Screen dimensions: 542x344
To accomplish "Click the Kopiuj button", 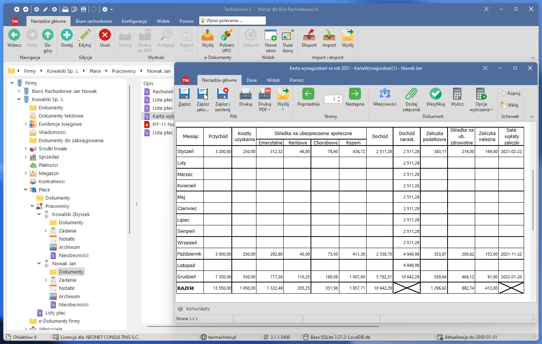I will [510, 93].
